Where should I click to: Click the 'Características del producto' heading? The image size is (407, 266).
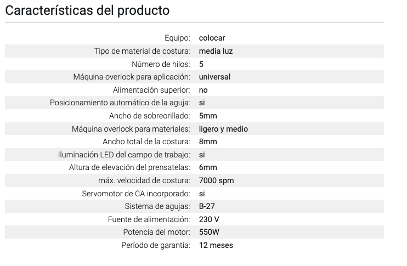coord(88,10)
